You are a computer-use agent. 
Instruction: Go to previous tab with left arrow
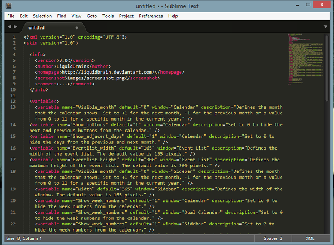[x=9, y=27]
